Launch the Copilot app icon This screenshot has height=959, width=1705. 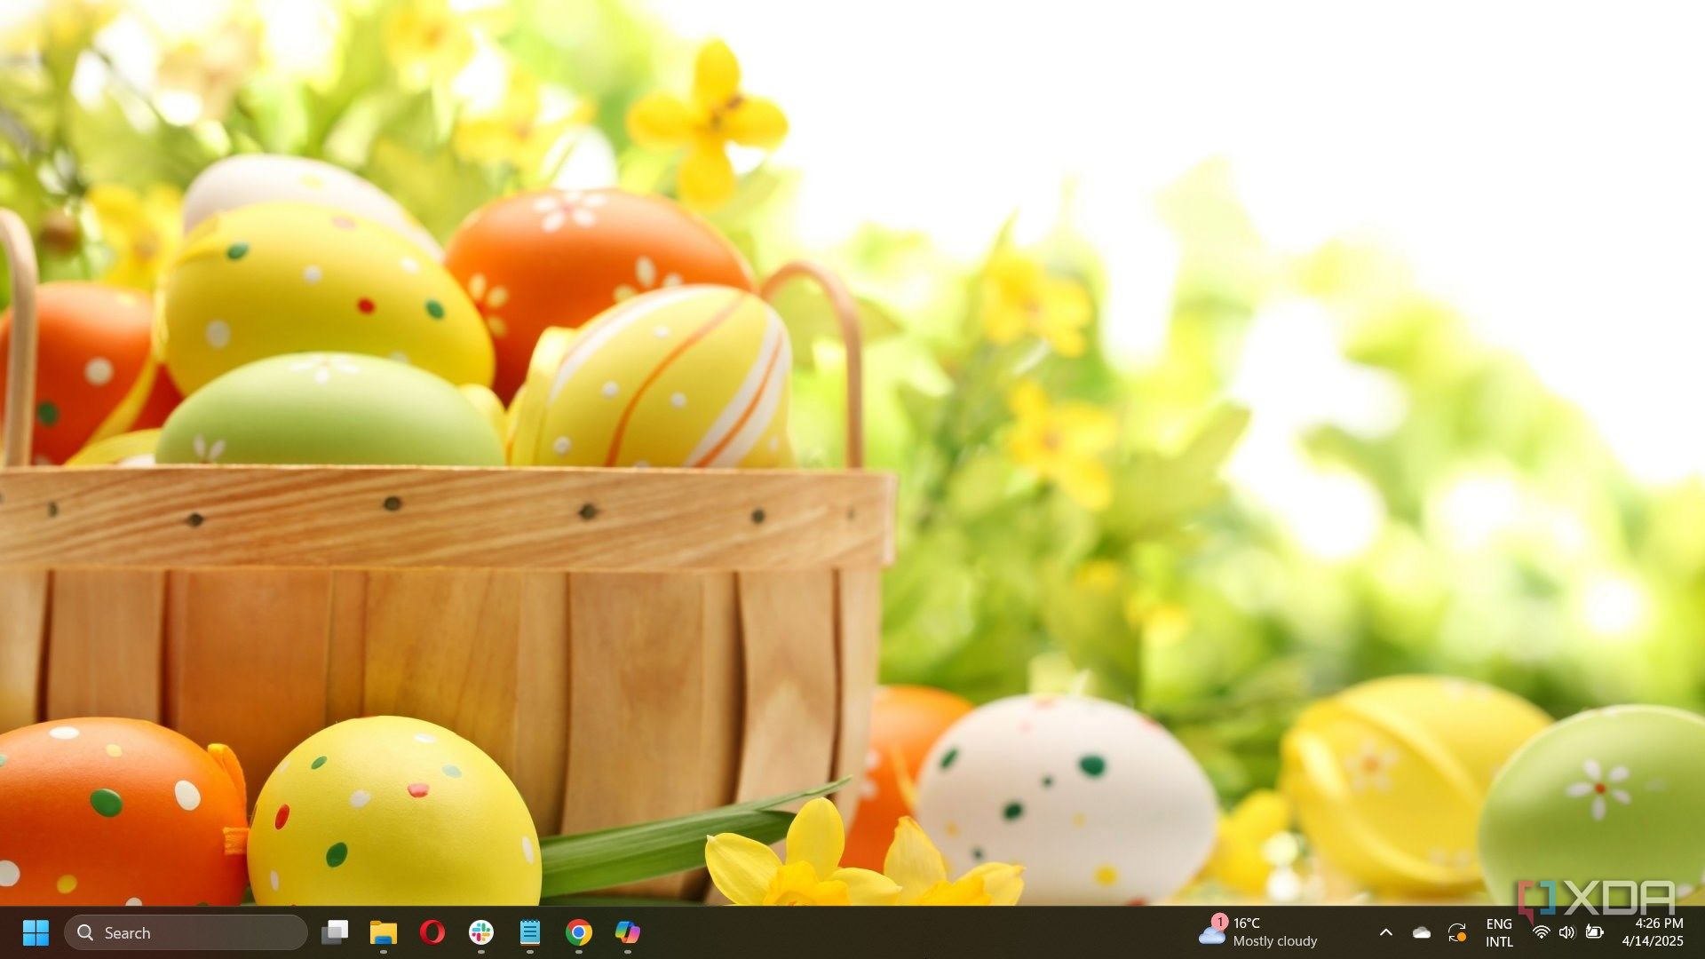[628, 932]
